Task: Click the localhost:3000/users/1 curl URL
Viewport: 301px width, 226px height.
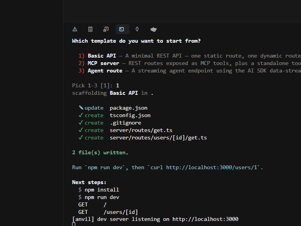Action: tap(211, 168)
